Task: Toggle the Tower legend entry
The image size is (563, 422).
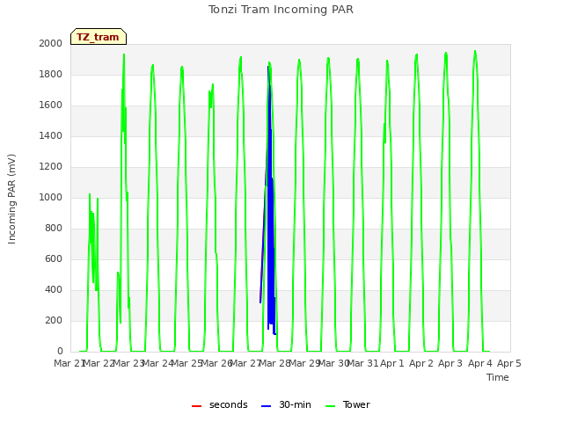Action: tap(347, 405)
